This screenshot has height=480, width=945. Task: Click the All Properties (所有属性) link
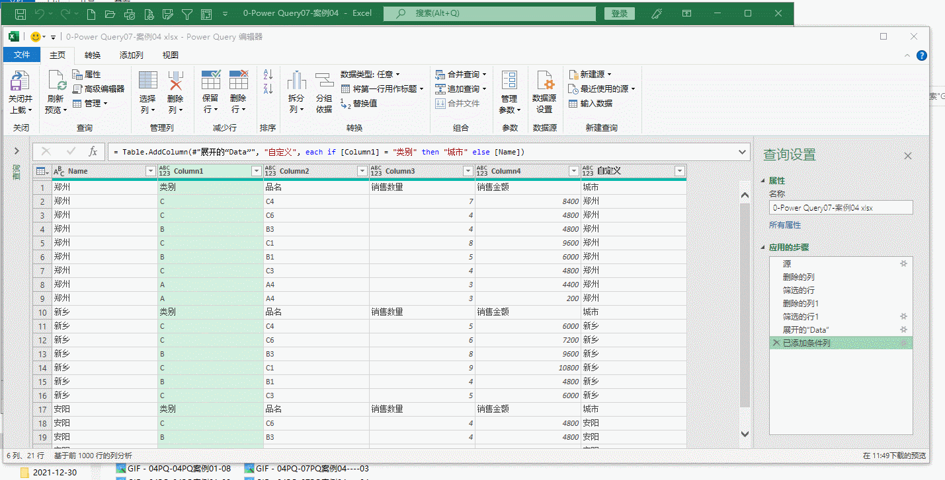coord(785,225)
